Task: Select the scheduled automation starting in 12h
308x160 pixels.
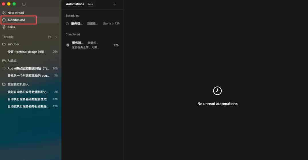Action: click(x=92, y=24)
